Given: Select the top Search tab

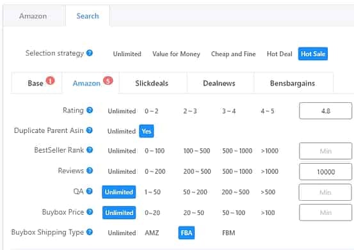Looking at the screenshot, I should coord(88,16).
